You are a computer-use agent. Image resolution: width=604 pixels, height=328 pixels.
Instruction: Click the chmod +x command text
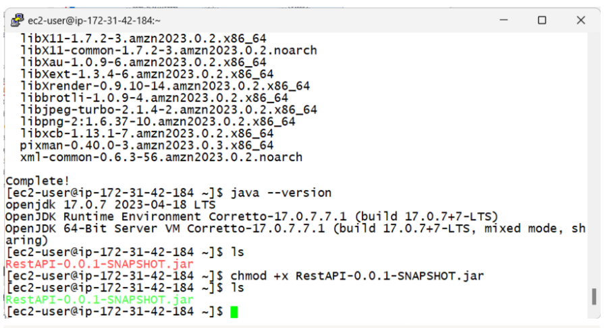pos(357,276)
